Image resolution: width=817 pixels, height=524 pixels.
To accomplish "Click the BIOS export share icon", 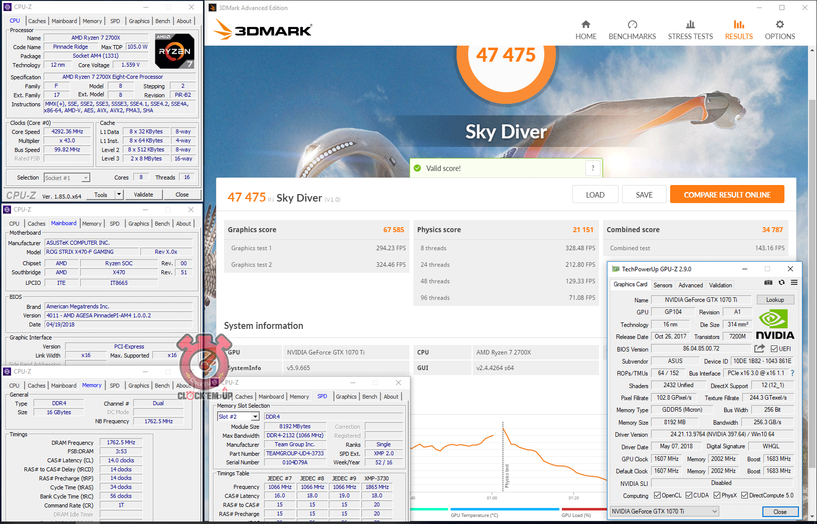I will pos(759,348).
